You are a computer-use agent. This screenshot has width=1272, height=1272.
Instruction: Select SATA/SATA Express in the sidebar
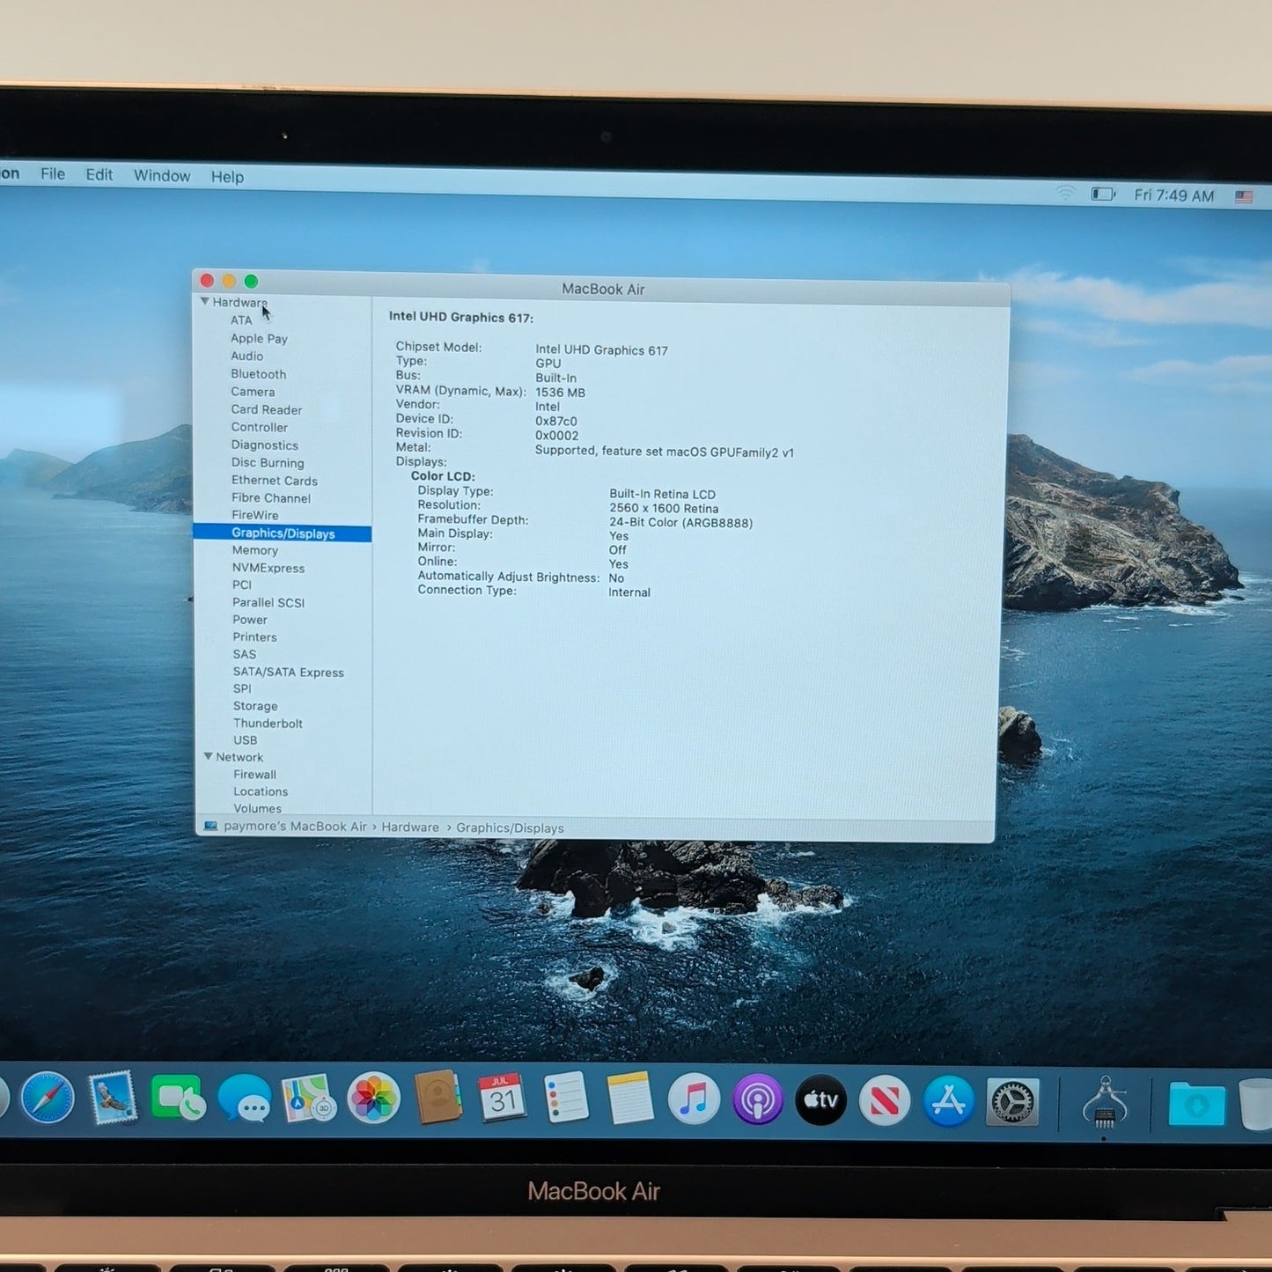[x=288, y=672]
